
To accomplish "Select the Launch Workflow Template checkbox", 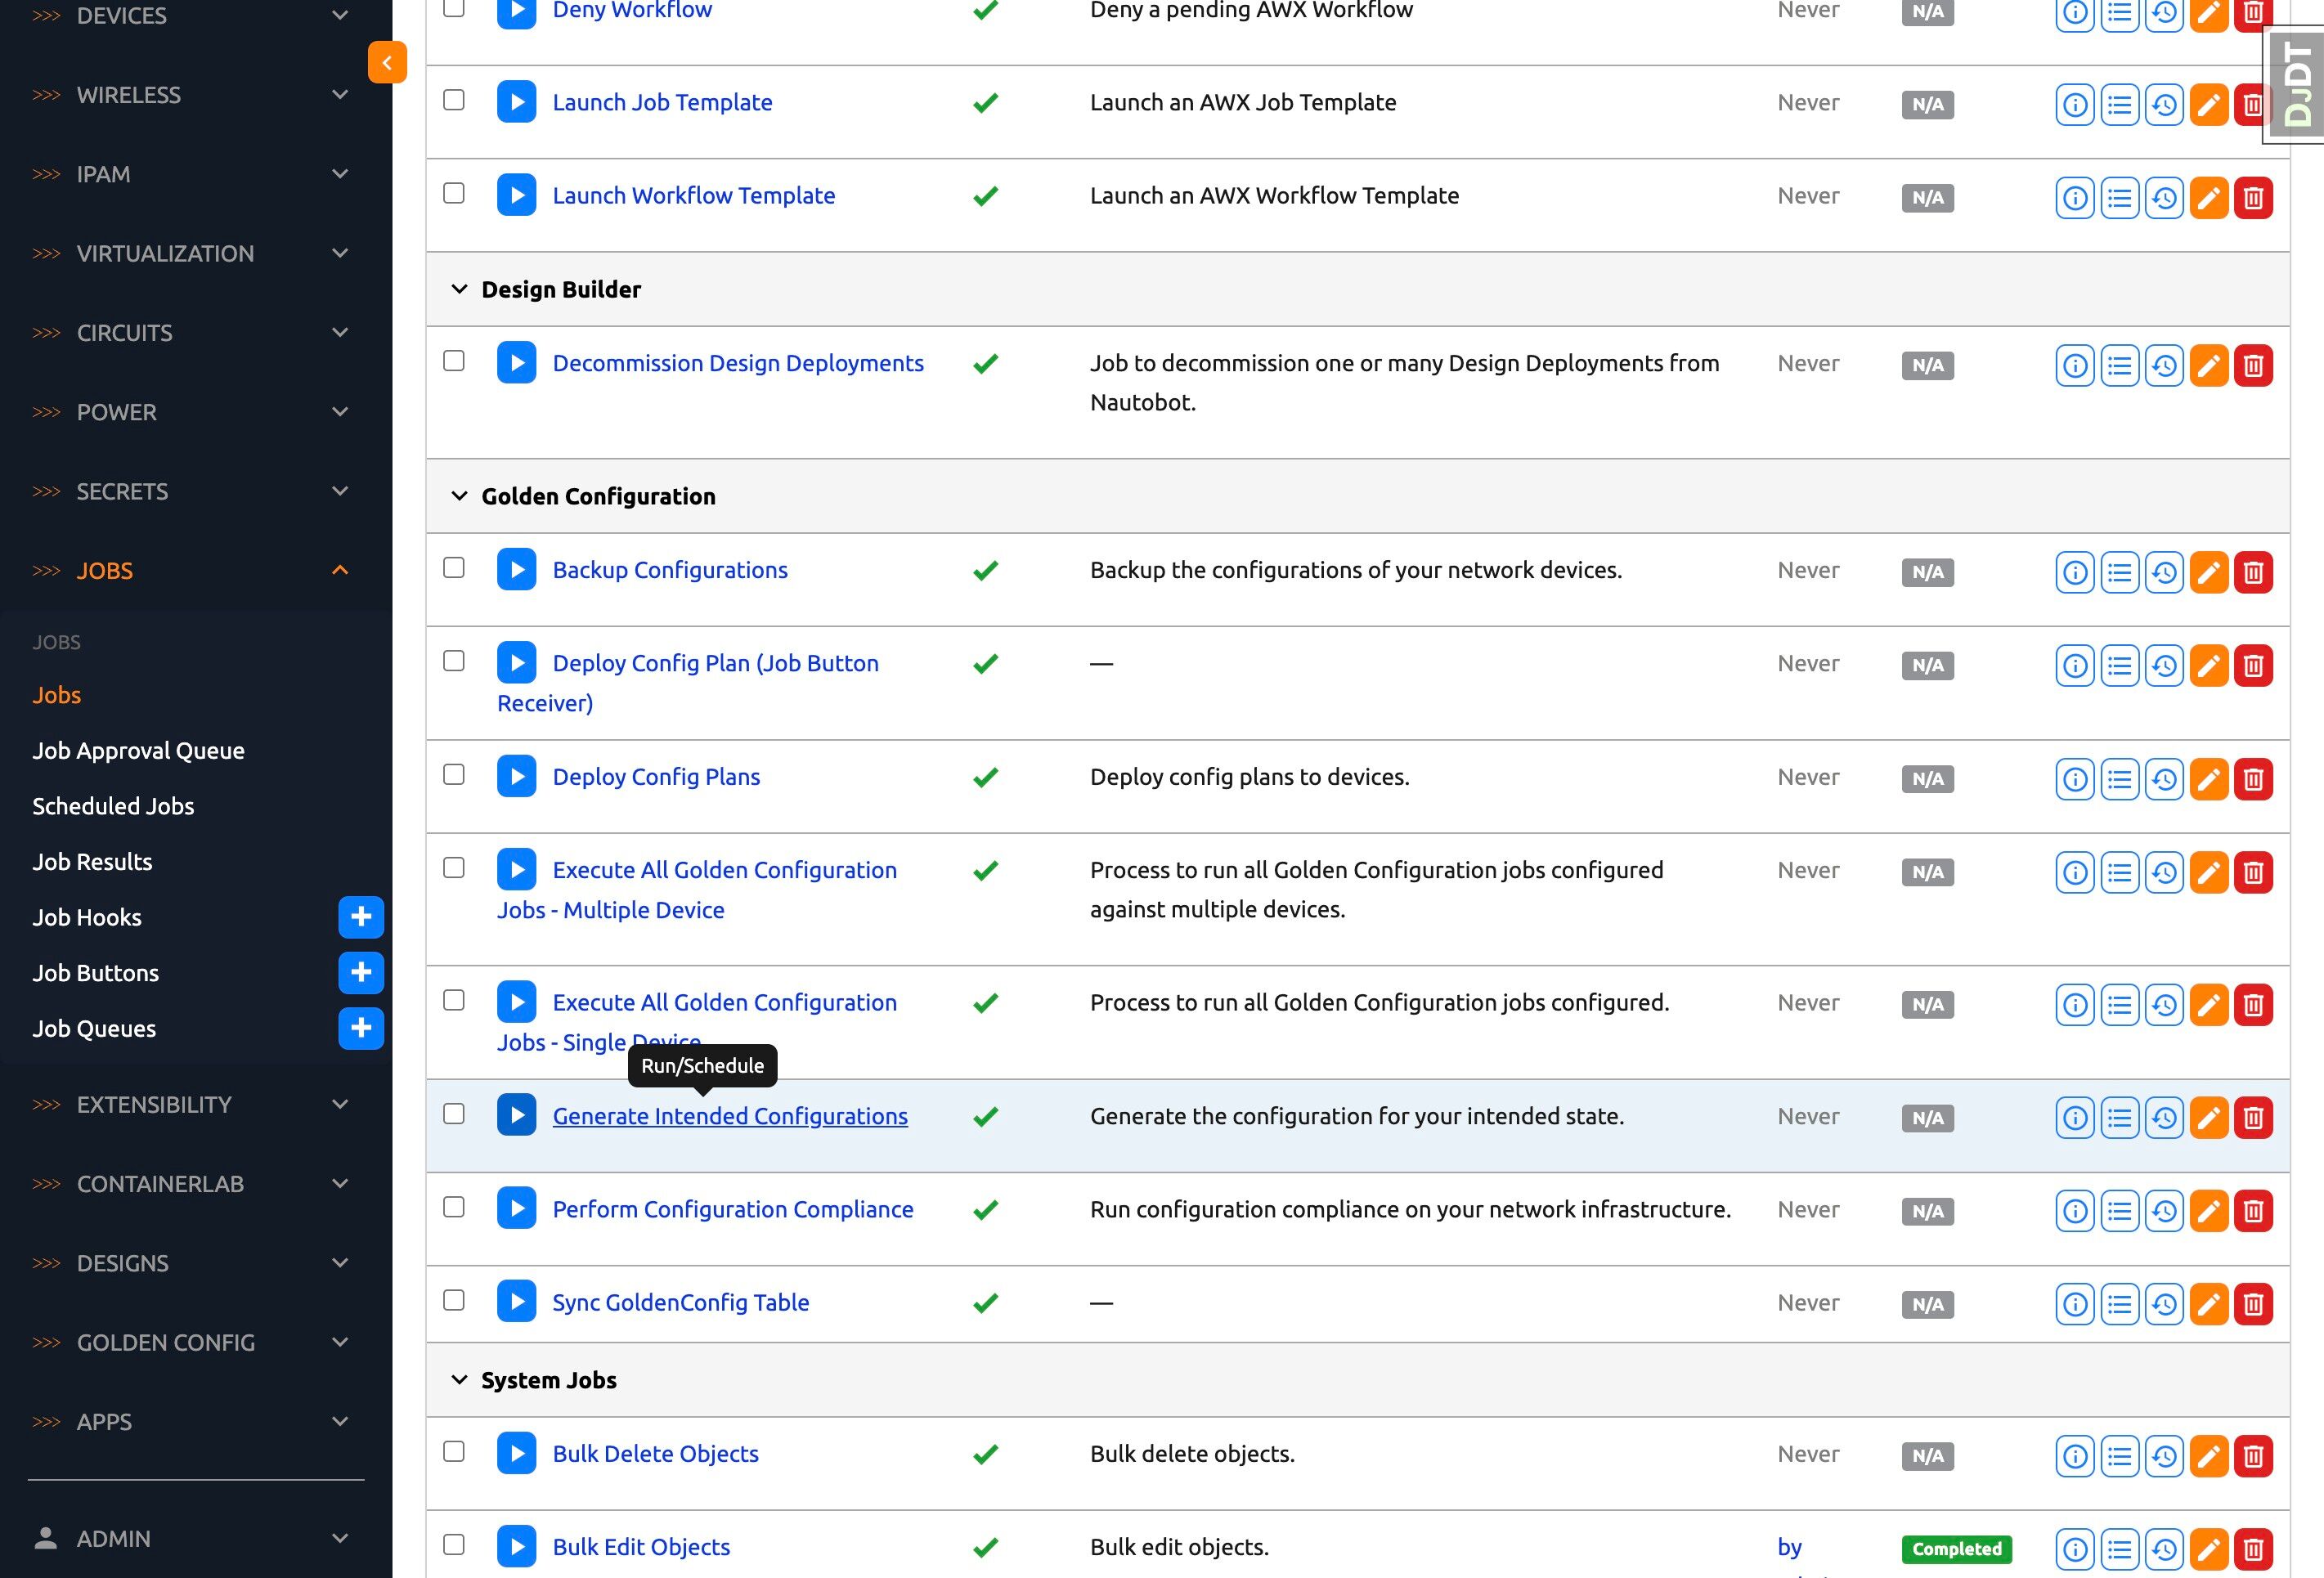I will tap(454, 193).
